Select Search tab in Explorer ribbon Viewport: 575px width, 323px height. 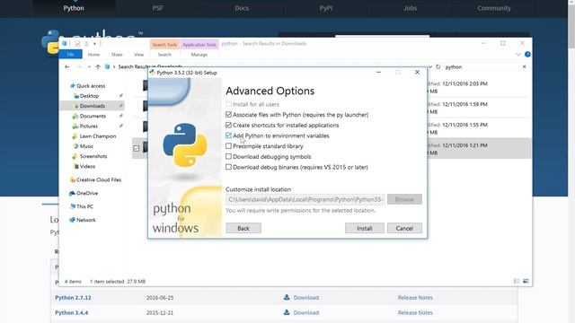point(164,54)
